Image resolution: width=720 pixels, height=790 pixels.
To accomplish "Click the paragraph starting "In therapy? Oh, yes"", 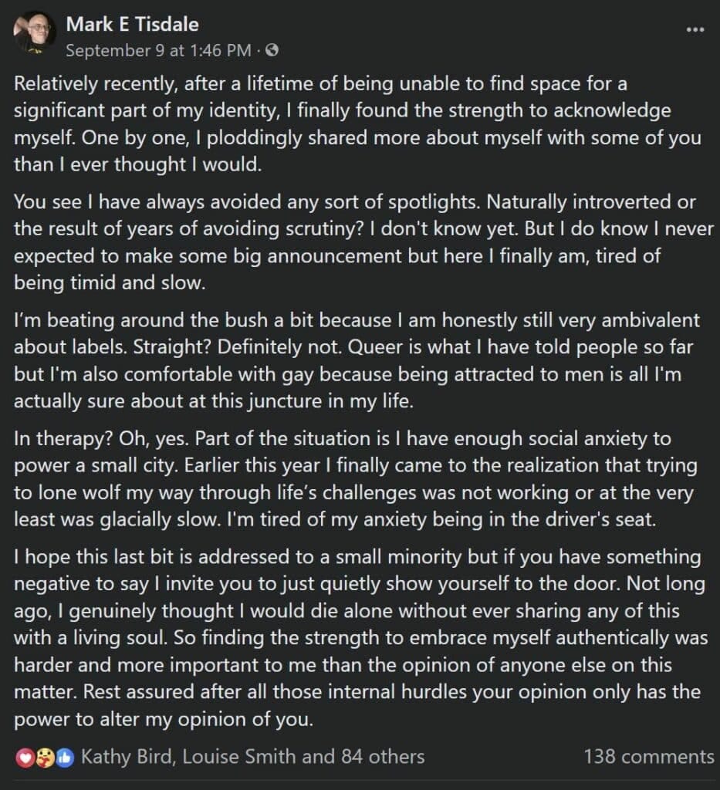I will coord(355,479).
